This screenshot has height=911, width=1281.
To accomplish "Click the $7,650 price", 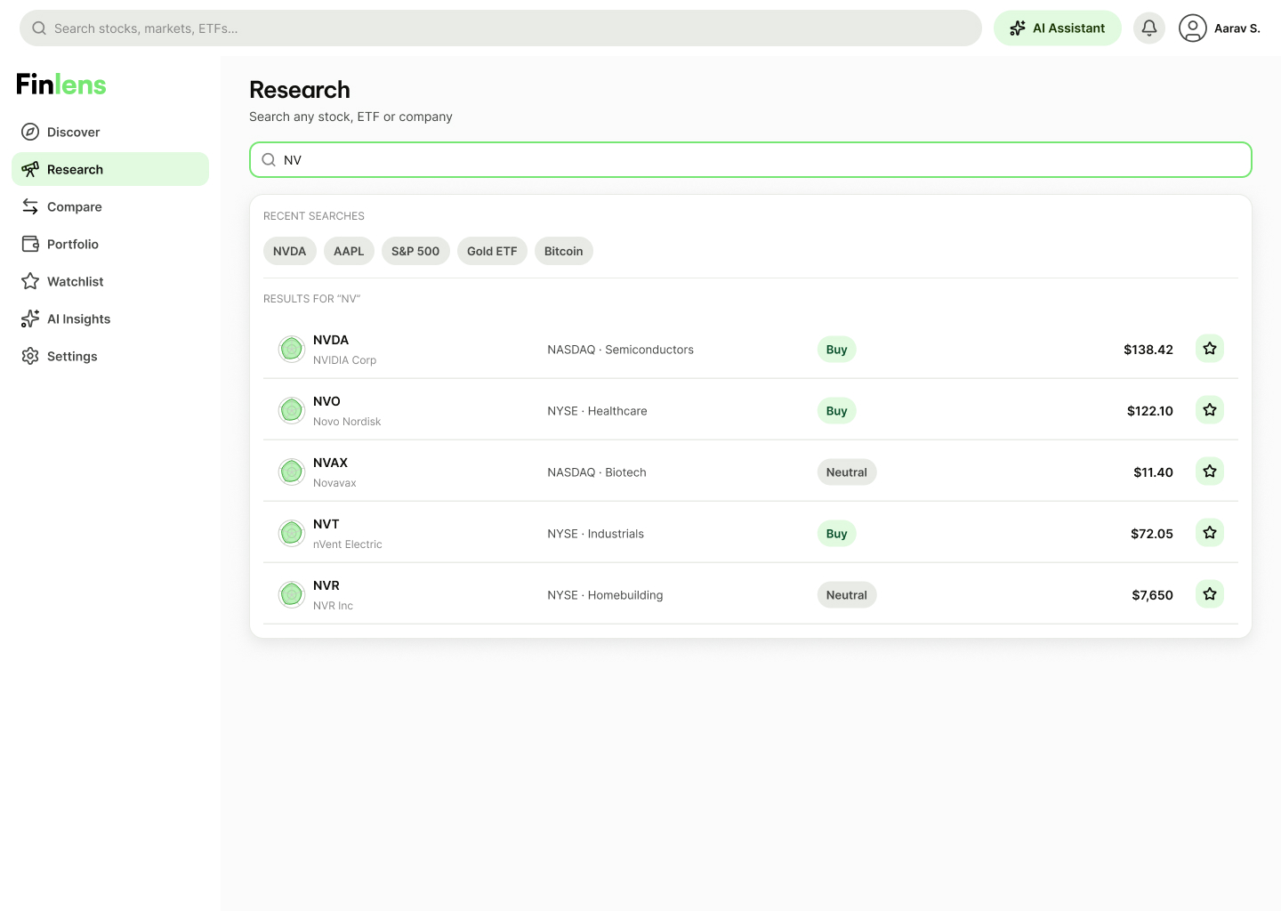I will coord(1153,595).
